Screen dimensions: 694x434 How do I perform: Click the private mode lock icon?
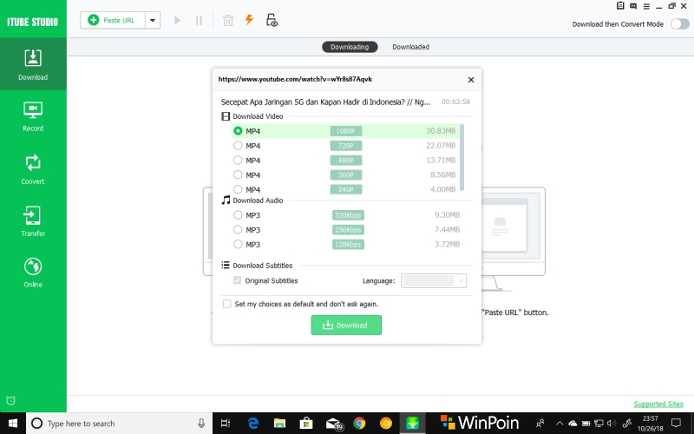pos(272,20)
